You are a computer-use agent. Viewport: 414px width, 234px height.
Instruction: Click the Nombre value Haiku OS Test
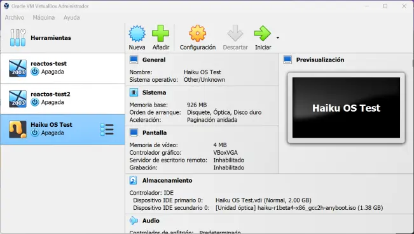click(x=202, y=72)
